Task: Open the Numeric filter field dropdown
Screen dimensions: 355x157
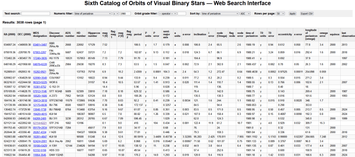Action: tap(93, 13)
